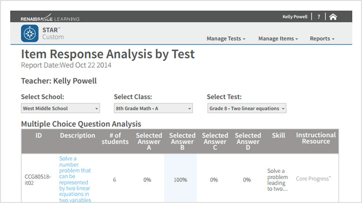Open the Manage Items menu
The width and height of the screenshot is (362, 203).
pos(278,39)
